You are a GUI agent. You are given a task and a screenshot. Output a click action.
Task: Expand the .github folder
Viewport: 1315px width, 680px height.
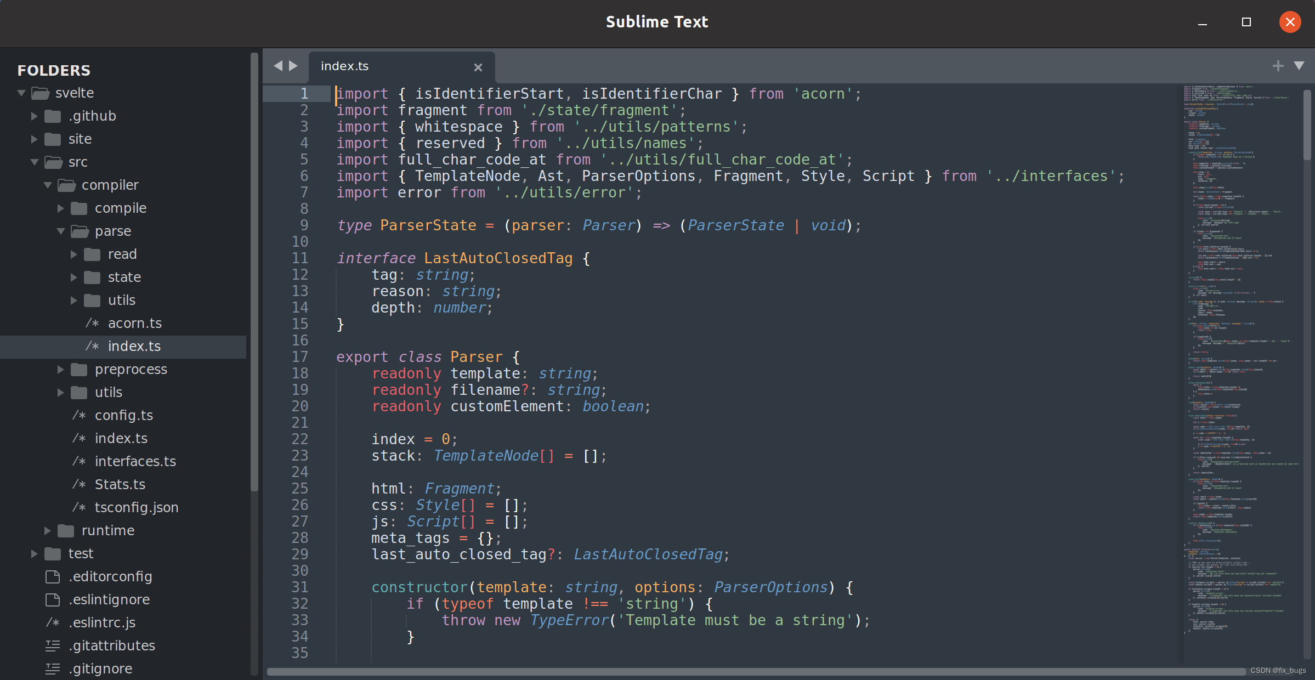34,116
